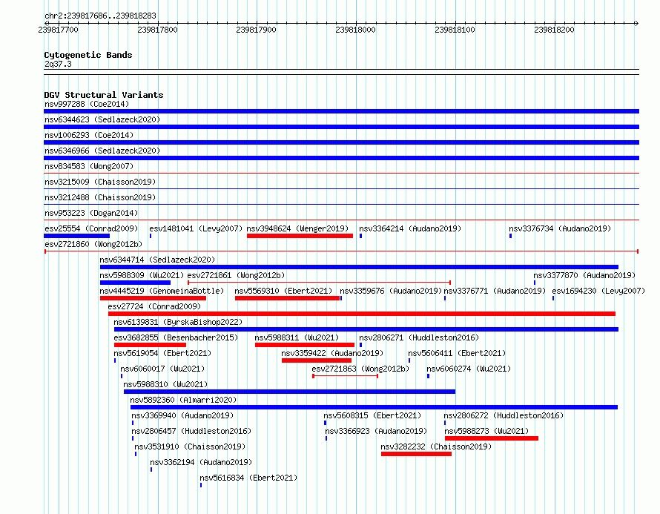Viewport: 660px width, 514px height.
Task: Select nsv5608315 (Ebert2021) label
Action: coord(372,415)
